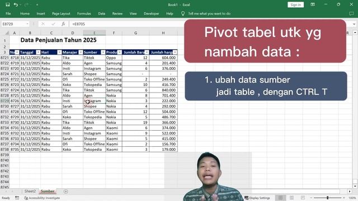Select column G header
This screenshot has height=201, width=358.
[x=135, y=33]
